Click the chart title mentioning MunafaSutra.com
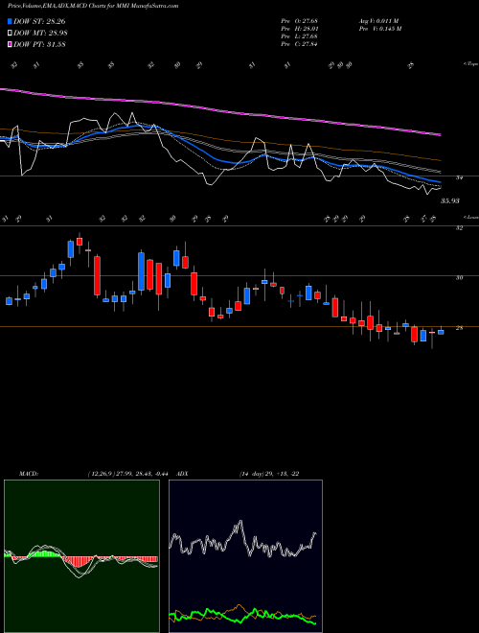 click(93, 6)
